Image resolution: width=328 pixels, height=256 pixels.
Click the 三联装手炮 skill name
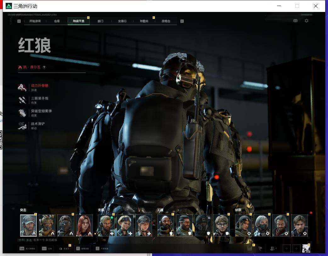click(x=40, y=98)
